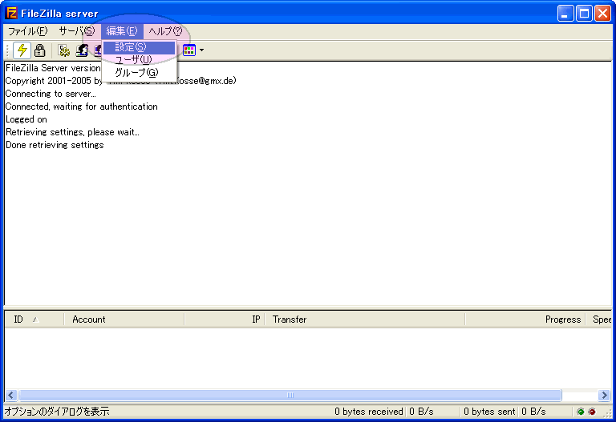The image size is (616, 422).
Task: Open settings via the gear toolbar icon
Action: [x=64, y=50]
